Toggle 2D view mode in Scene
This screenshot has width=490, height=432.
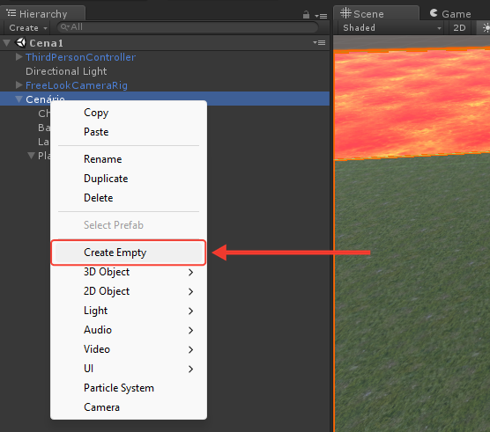click(x=459, y=28)
